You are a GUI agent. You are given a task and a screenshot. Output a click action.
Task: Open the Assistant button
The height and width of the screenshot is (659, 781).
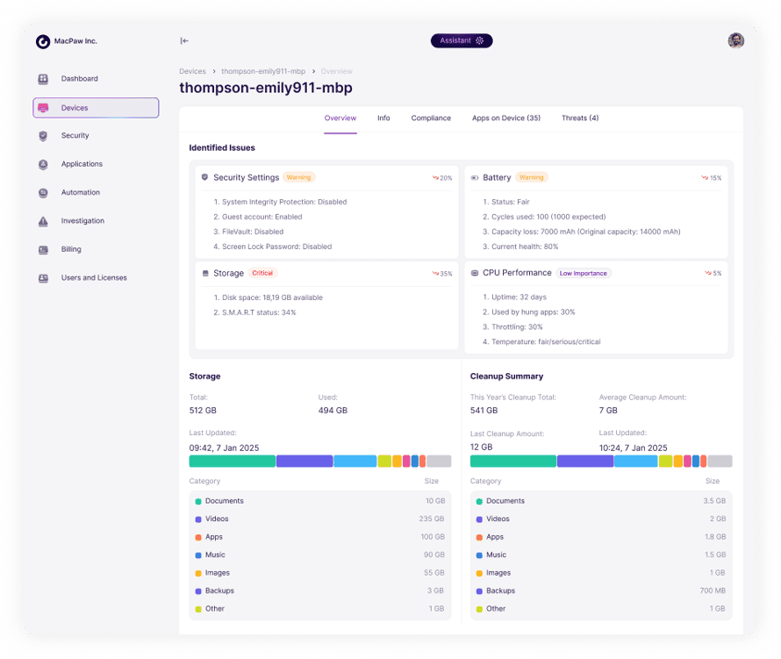click(462, 40)
